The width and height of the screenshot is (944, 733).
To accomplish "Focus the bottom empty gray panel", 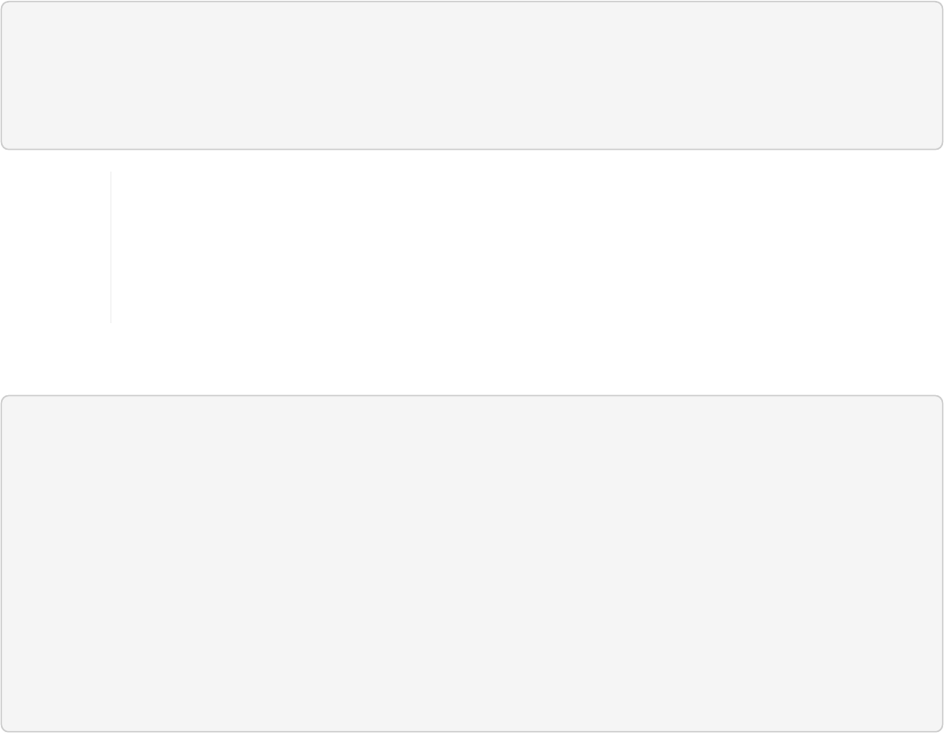I will click(x=472, y=563).
